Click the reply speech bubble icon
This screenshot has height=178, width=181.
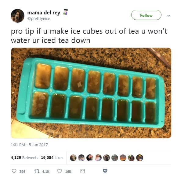pos(14,171)
